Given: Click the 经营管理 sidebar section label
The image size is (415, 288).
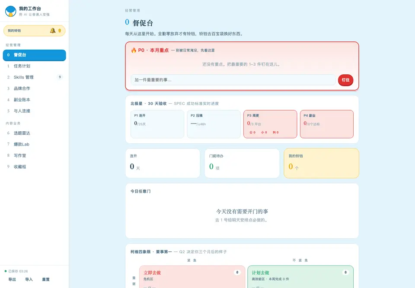Looking at the screenshot, I should tap(13, 45).
